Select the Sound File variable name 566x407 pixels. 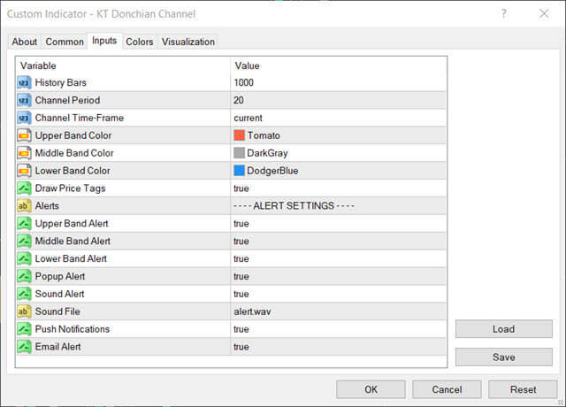point(57,311)
